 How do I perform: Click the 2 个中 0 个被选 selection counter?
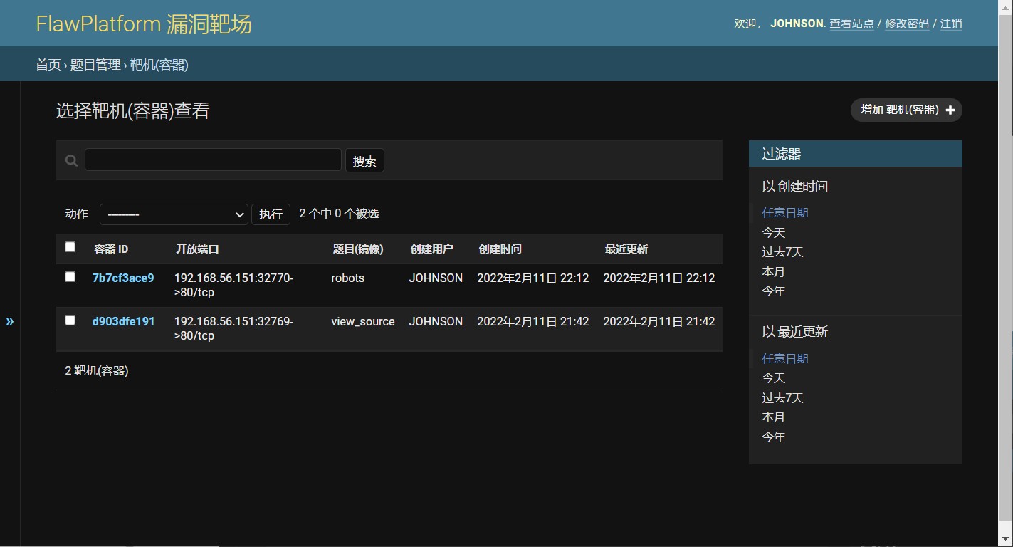[339, 213]
